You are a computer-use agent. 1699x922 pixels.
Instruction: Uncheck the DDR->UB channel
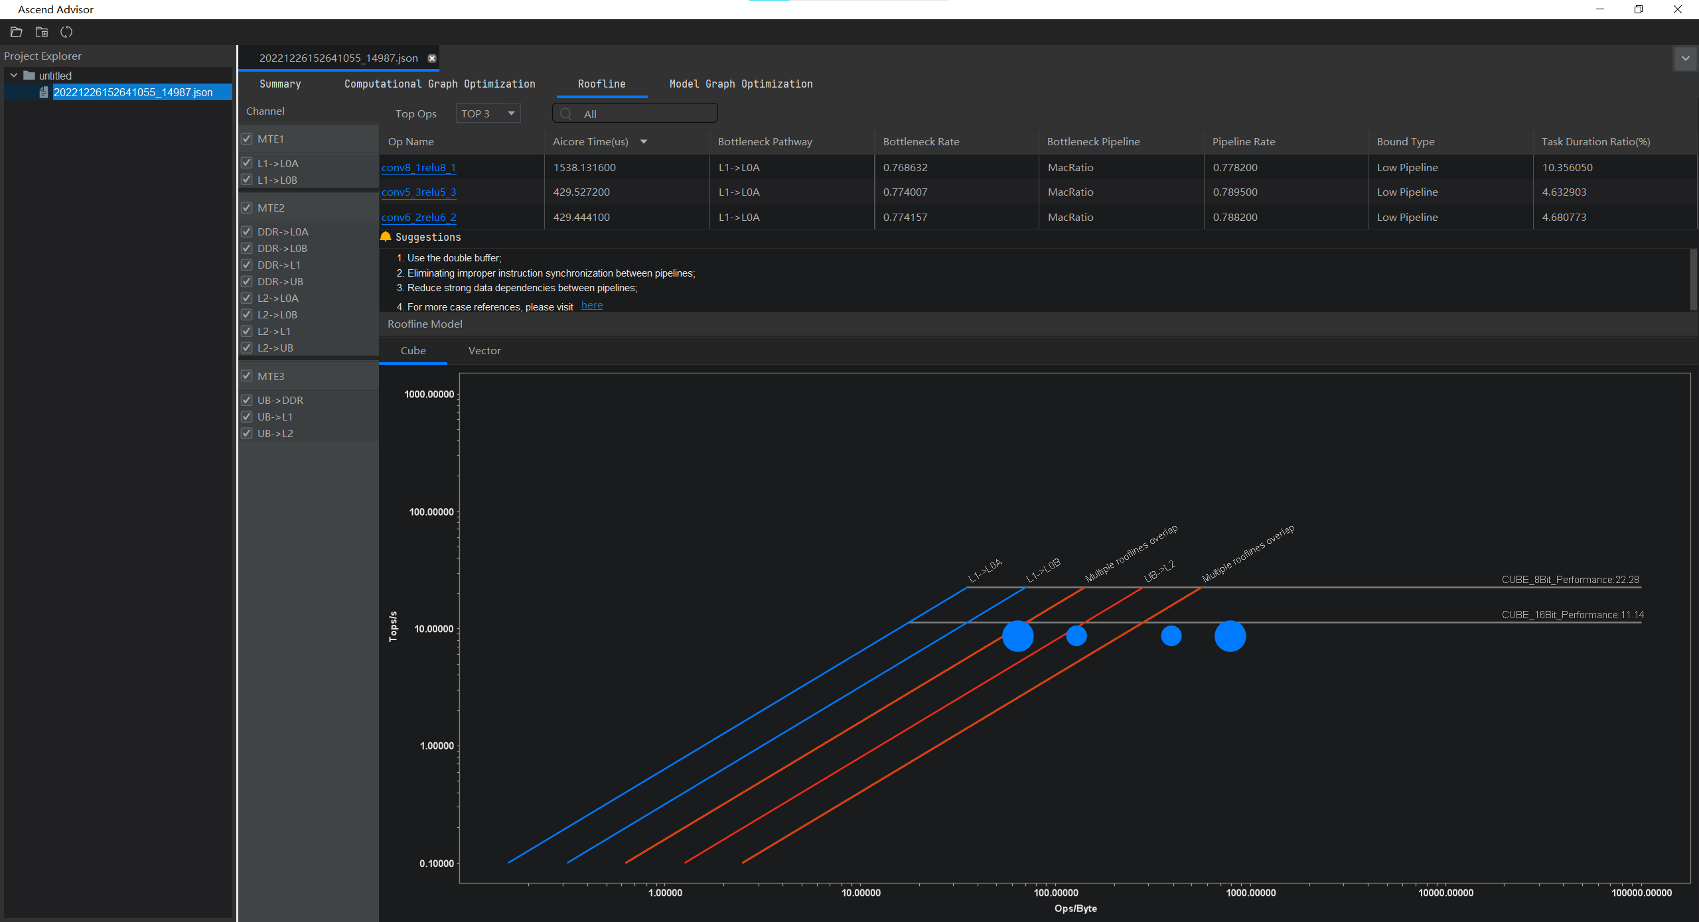[x=247, y=281]
